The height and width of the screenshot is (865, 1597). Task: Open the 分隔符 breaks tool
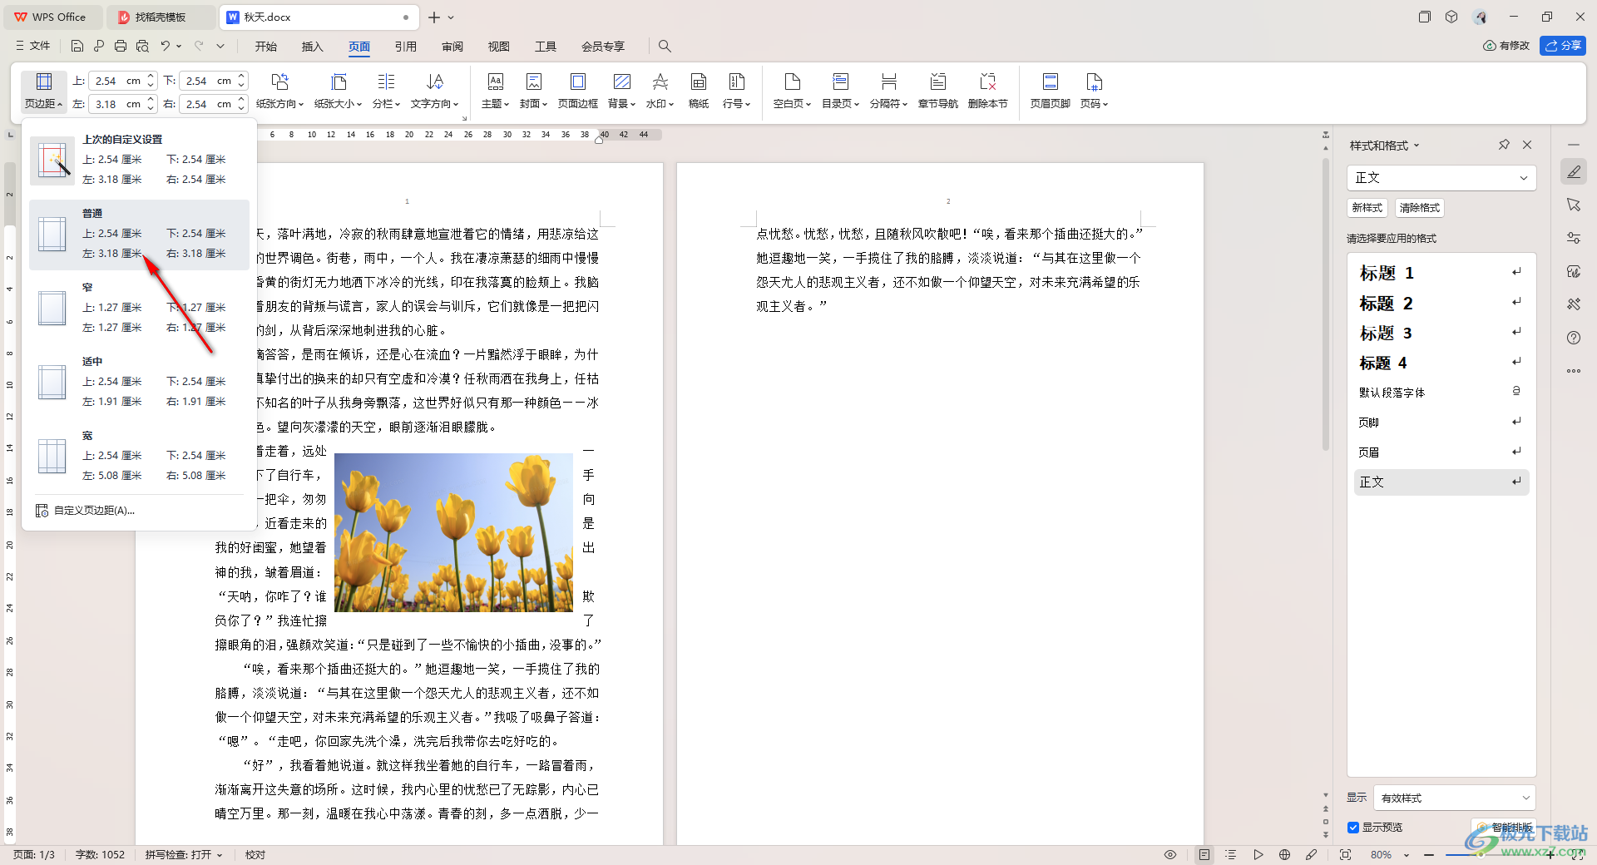[x=888, y=91]
